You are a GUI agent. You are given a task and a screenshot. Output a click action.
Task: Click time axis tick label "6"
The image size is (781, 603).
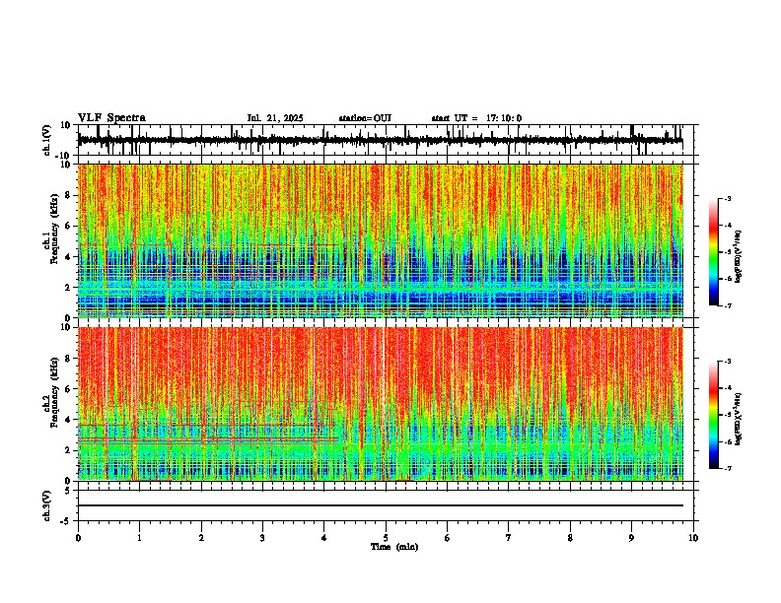[x=448, y=538]
